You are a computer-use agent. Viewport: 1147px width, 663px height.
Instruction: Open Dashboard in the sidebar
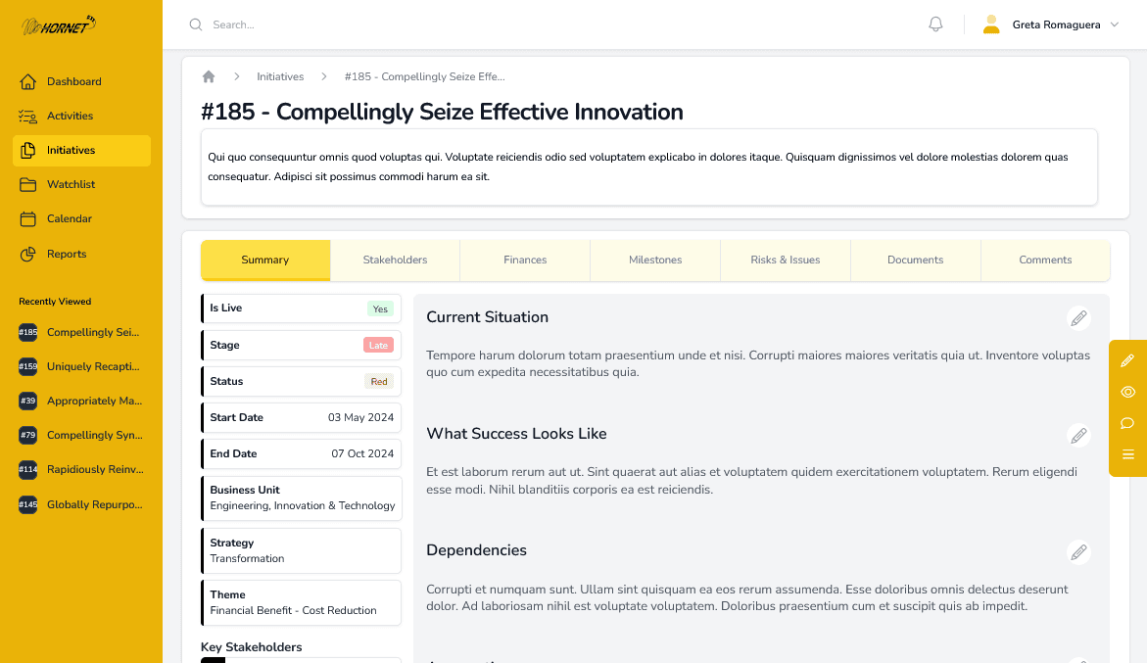coord(73,81)
